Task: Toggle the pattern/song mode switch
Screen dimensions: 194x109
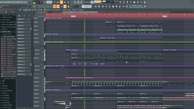Action: [34, 2]
